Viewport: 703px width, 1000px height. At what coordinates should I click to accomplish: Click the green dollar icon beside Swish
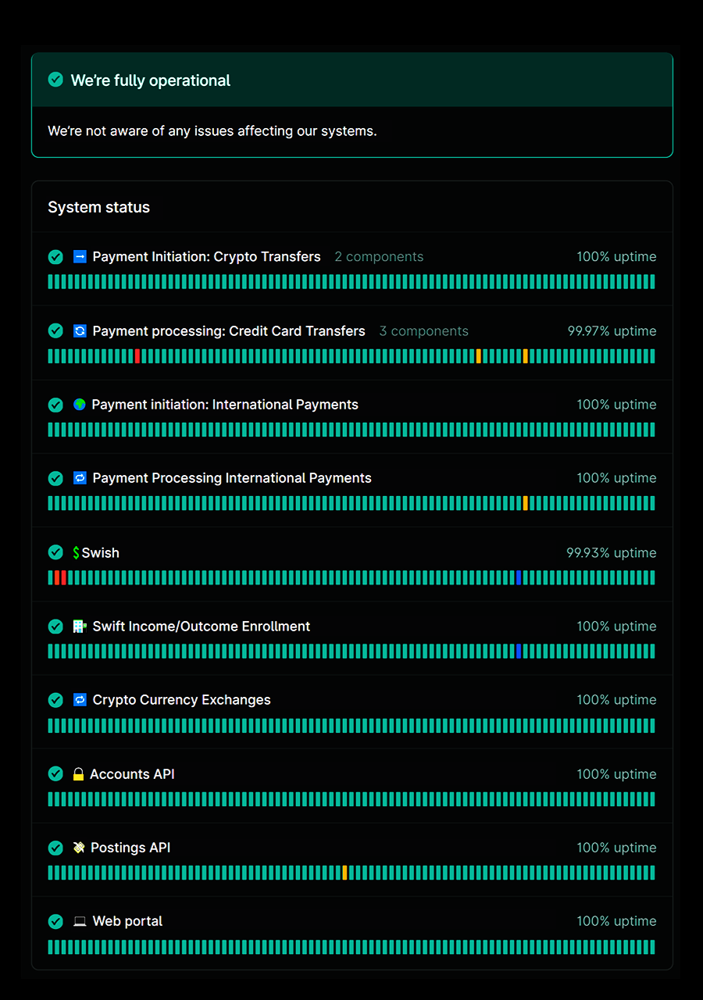coord(76,553)
